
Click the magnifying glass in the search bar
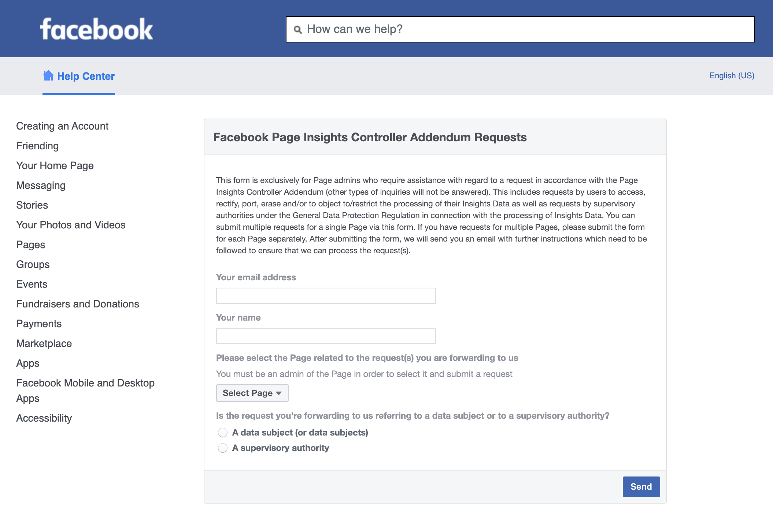[298, 29]
